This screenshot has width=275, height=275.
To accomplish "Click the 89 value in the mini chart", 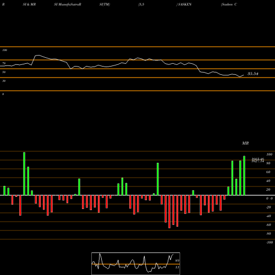I will coord(177,261).
